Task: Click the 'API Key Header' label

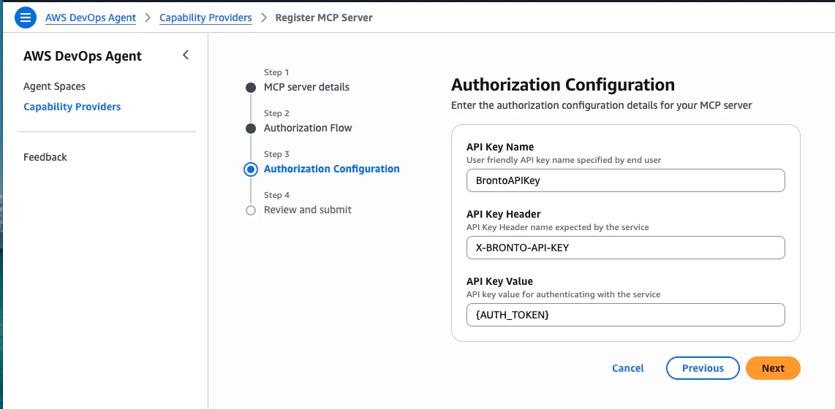Action: [x=503, y=214]
